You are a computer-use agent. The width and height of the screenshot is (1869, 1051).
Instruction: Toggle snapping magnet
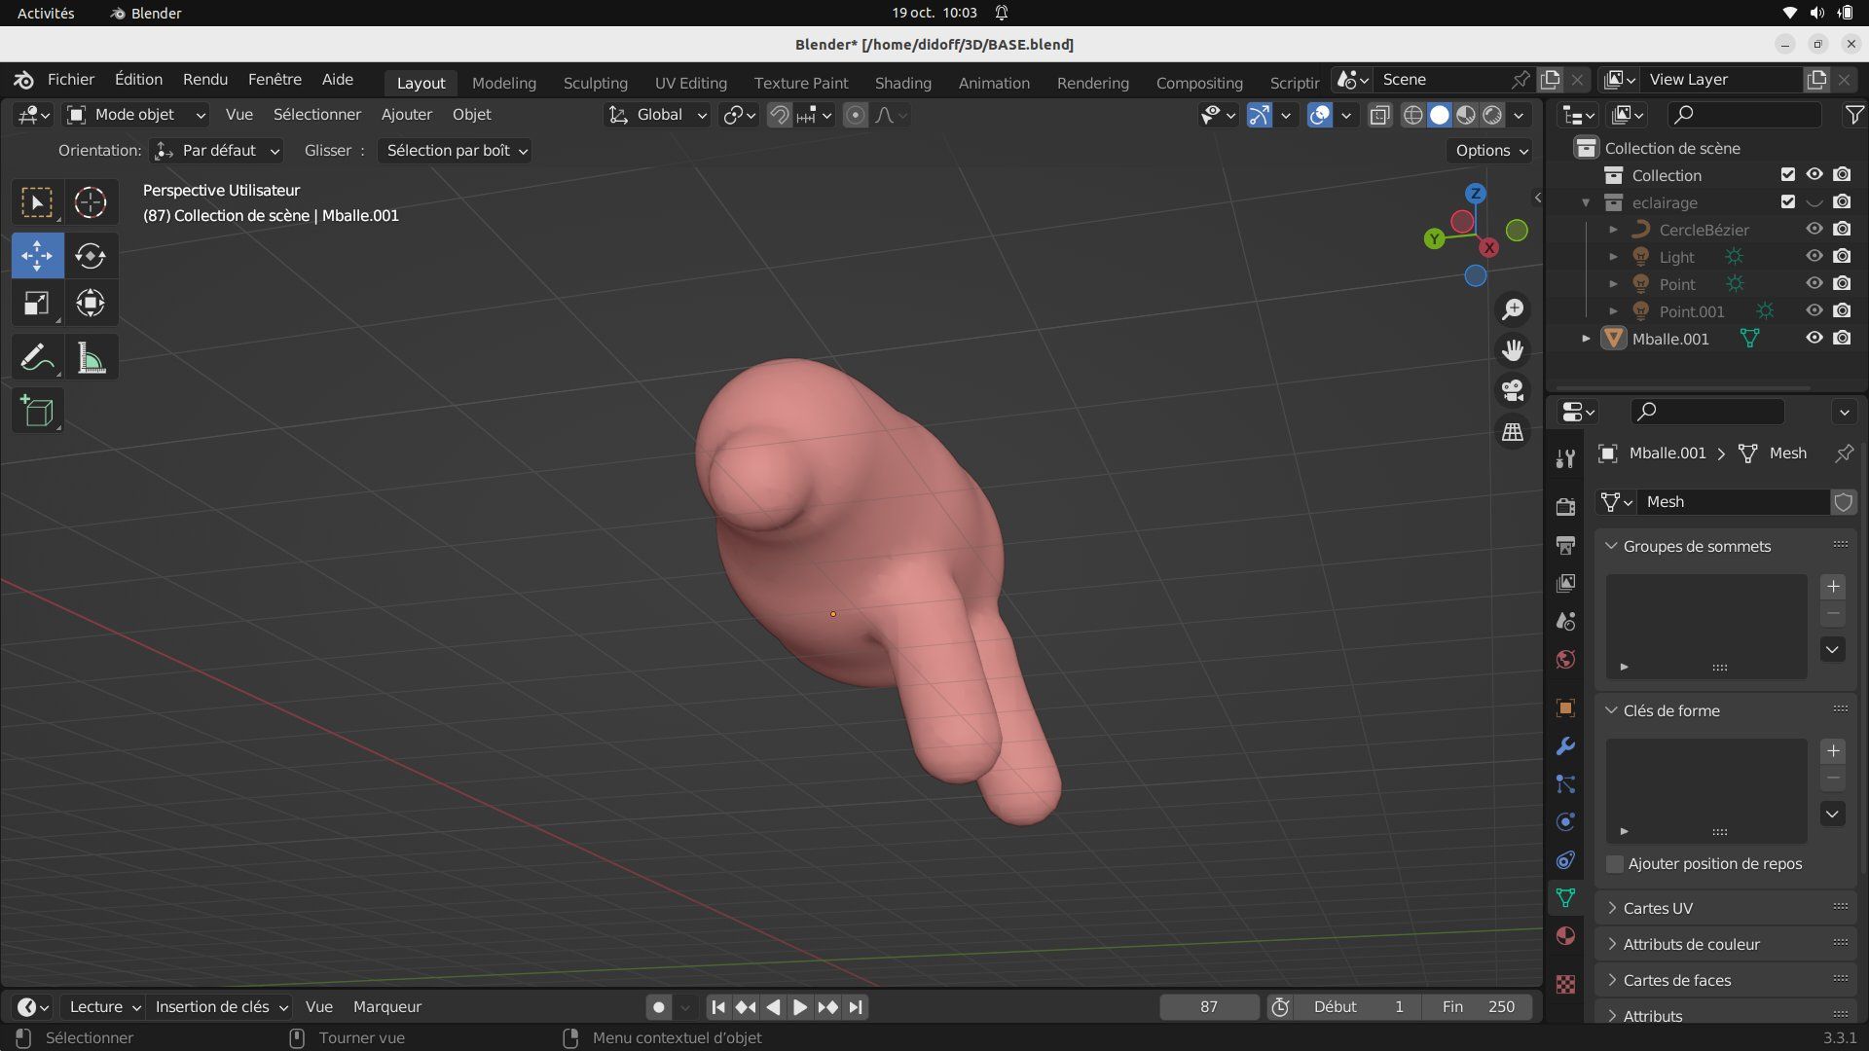[x=779, y=115]
